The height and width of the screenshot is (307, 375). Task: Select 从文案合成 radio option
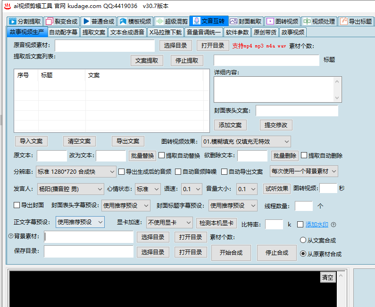(303, 240)
